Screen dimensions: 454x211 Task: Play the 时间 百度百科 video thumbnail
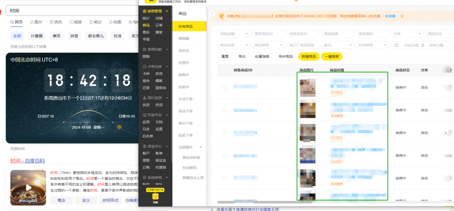coord(28,188)
